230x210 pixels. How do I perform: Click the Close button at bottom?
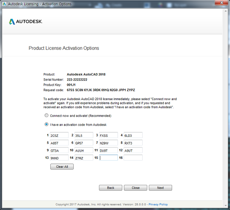click(135, 188)
